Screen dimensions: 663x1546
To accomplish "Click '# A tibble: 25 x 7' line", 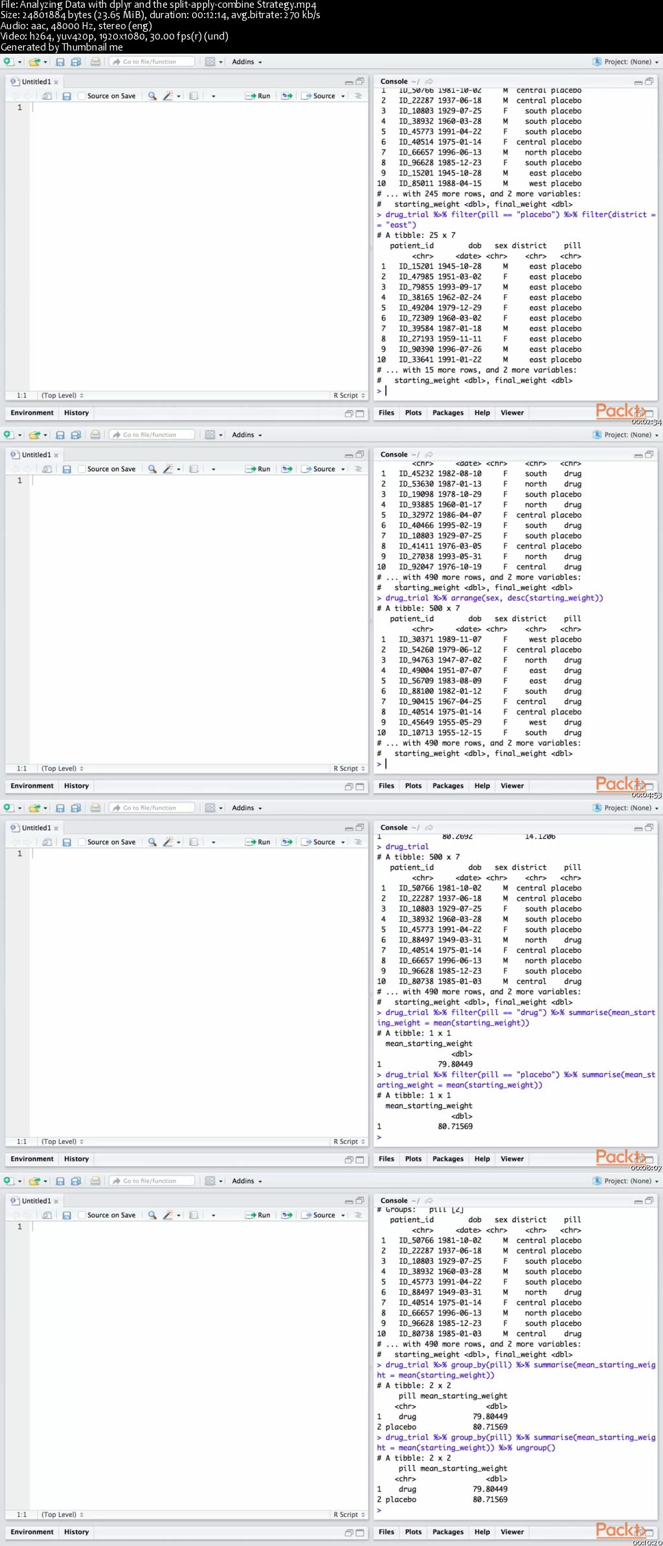I will tap(416, 235).
